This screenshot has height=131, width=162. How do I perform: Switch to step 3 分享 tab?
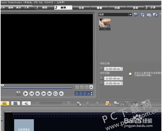pos(153,8)
